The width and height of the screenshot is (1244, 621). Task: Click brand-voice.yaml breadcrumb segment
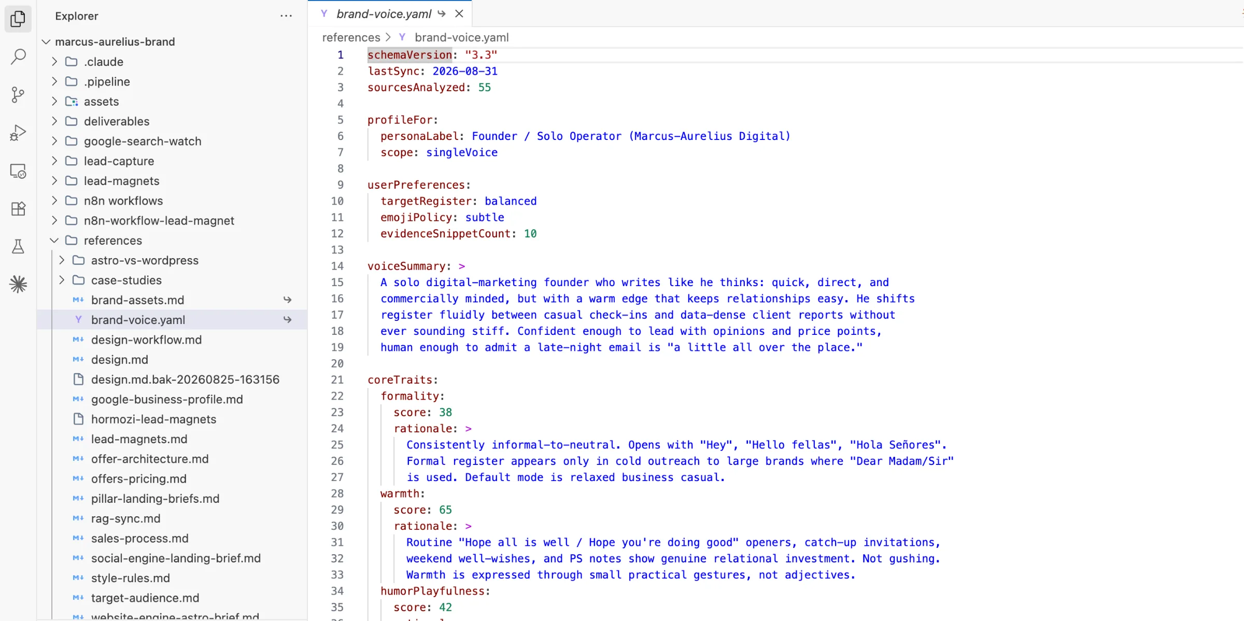click(x=461, y=37)
